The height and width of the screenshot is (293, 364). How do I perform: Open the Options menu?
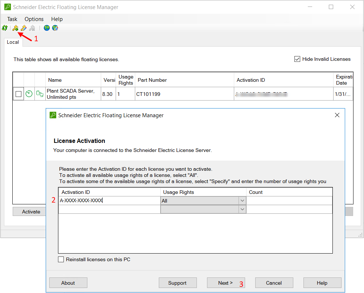(x=34, y=19)
